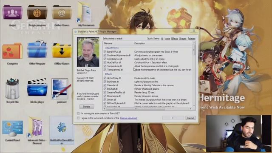Click the author photo in Plugin Manager
272x153 pixels.
pyautogui.click(x=88, y=52)
